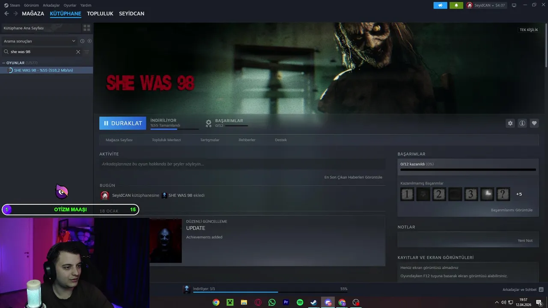Select achievement badge number 3
The width and height of the screenshot is (548, 308).
[471, 194]
